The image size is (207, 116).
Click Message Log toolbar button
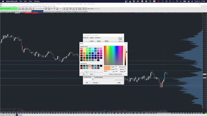(83, 9)
